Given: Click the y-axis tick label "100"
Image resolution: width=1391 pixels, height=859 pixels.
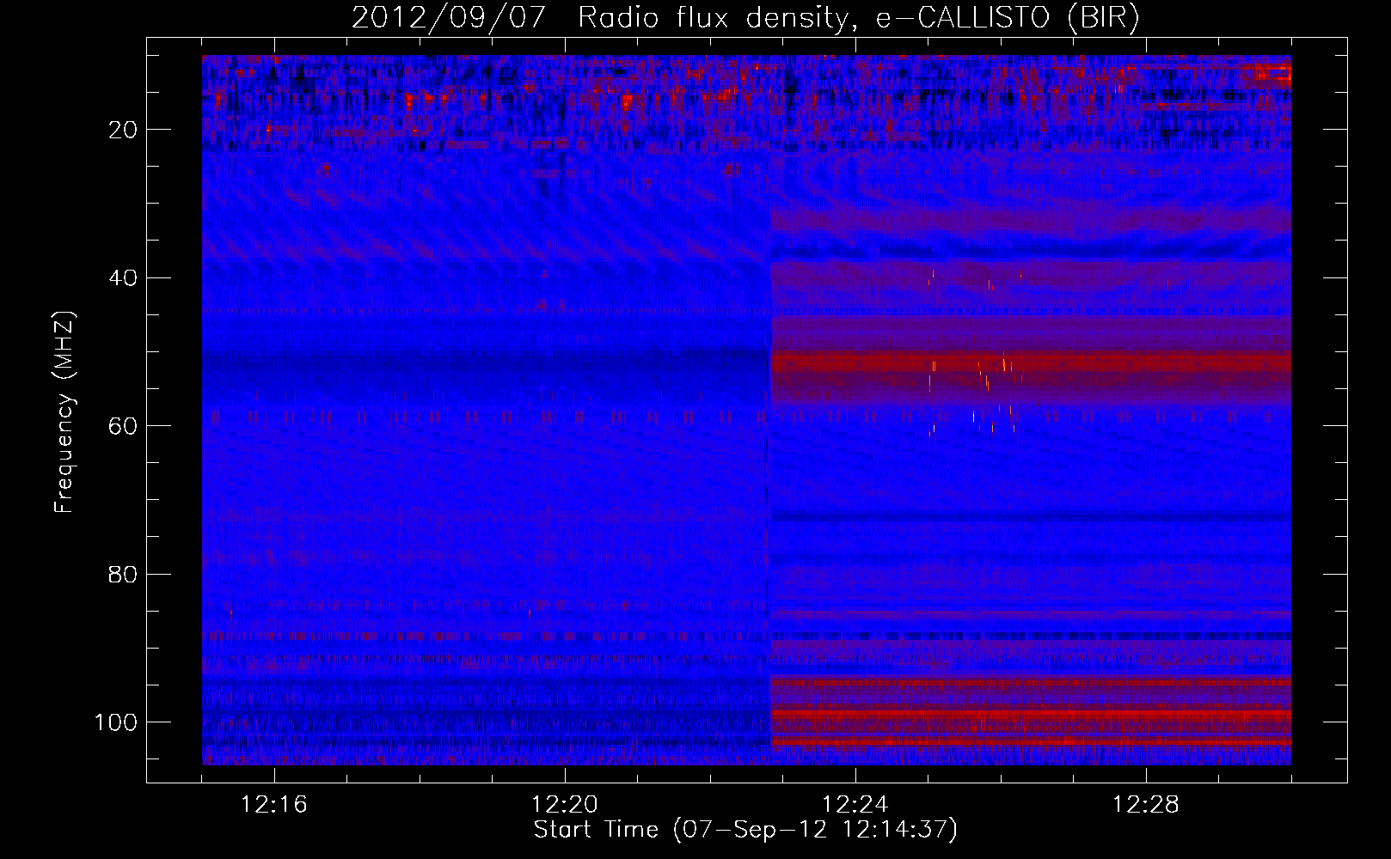Looking at the screenshot, I should click(x=116, y=722).
